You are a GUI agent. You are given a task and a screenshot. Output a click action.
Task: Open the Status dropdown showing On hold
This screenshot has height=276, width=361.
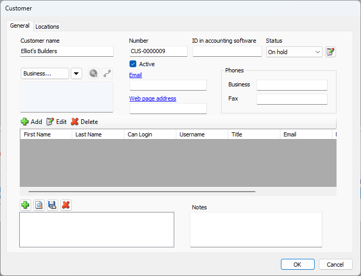tap(294, 52)
